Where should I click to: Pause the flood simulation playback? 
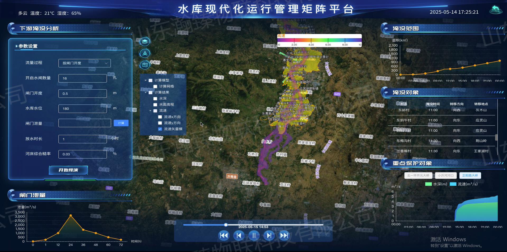[254, 235]
